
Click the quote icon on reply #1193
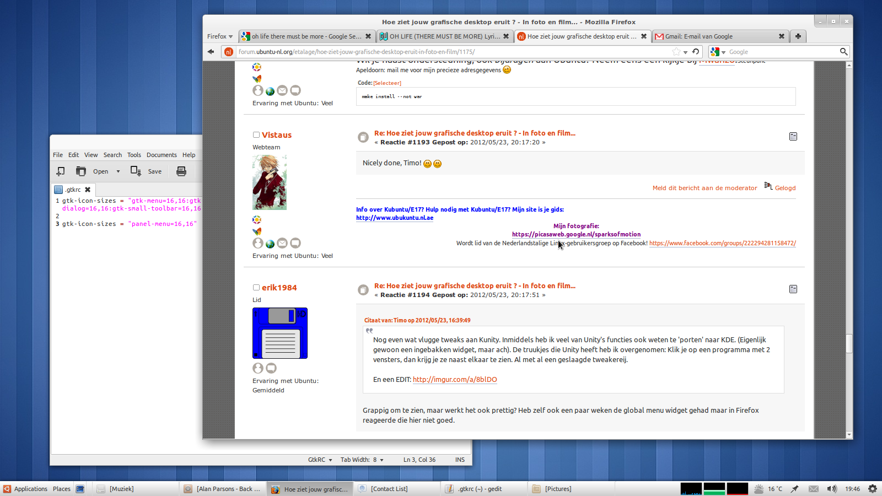coord(793,136)
